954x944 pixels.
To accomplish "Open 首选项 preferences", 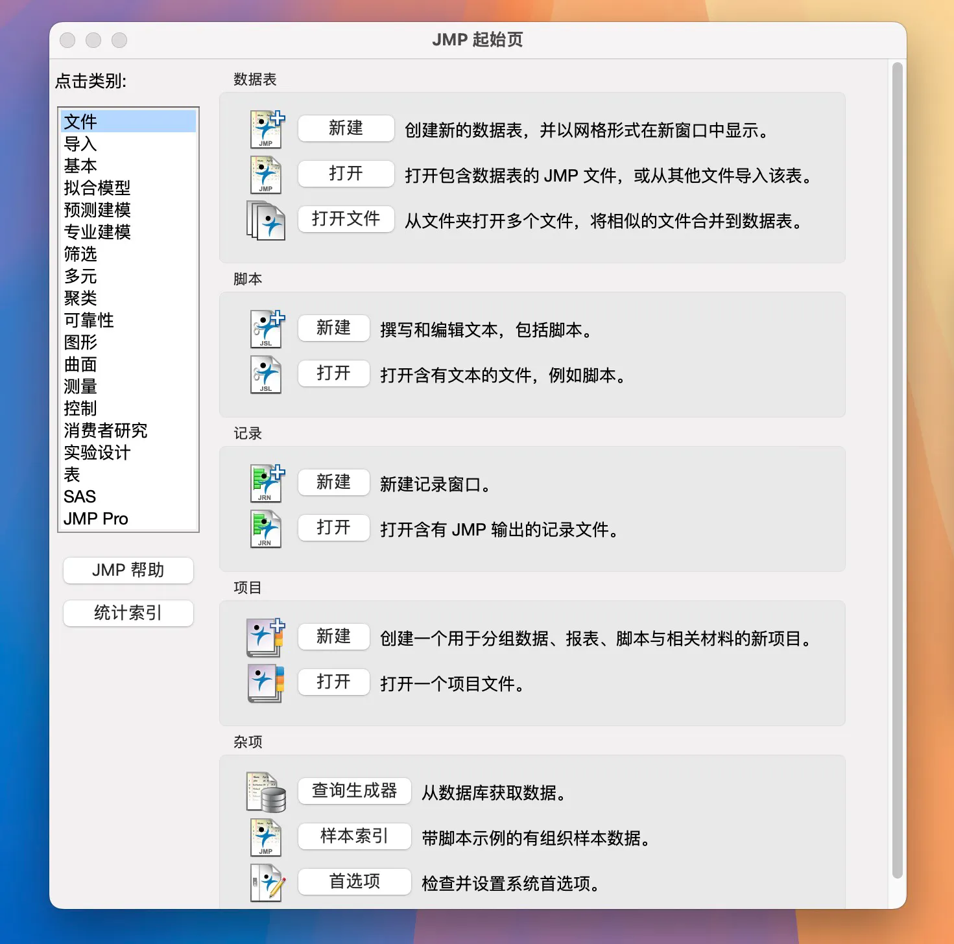I will [355, 882].
